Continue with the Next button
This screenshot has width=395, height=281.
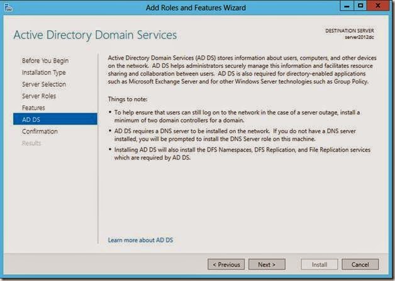pos(267,265)
